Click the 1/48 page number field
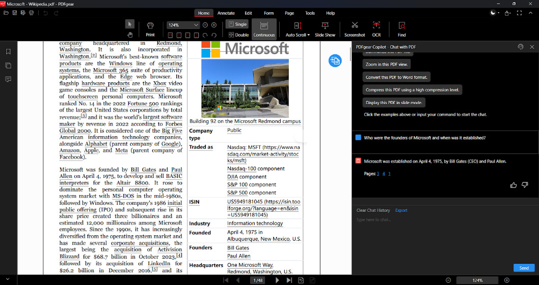The image size is (539, 285). [258, 280]
